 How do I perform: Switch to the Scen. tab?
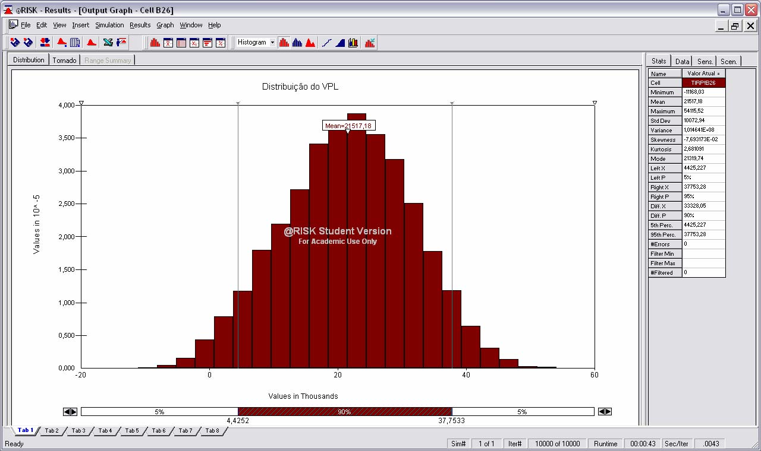coord(729,62)
